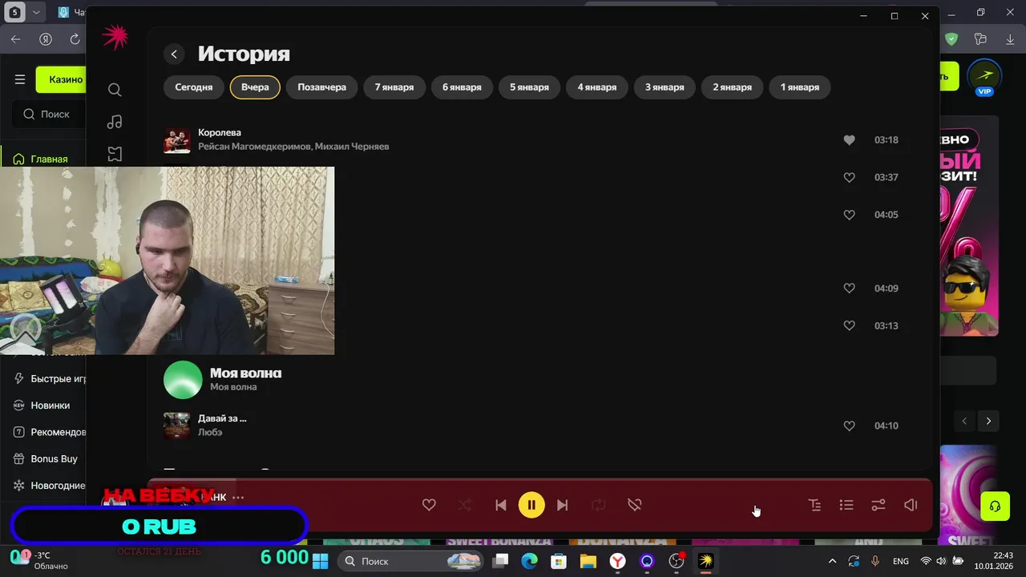The height and width of the screenshot is (577, 1026).
Task: Open playback settings sliders icon
Action: 879,505
